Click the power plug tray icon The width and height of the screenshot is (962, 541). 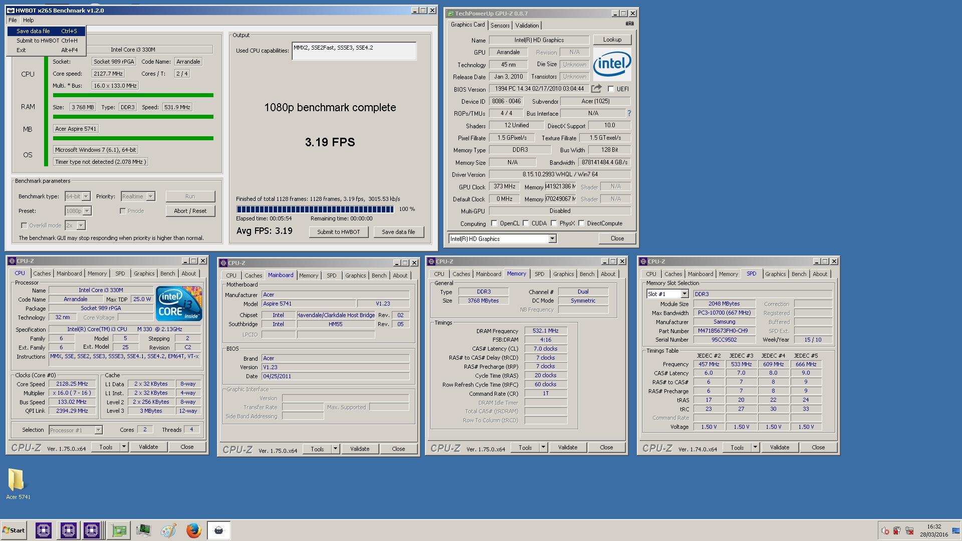pyautogui.click(x=897, y=531)
